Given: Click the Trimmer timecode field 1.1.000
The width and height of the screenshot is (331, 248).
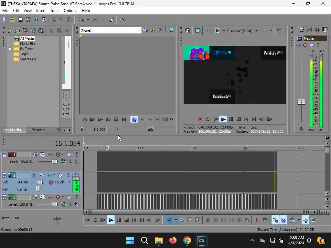Looking at the screenshot, I should pos(96,129).
